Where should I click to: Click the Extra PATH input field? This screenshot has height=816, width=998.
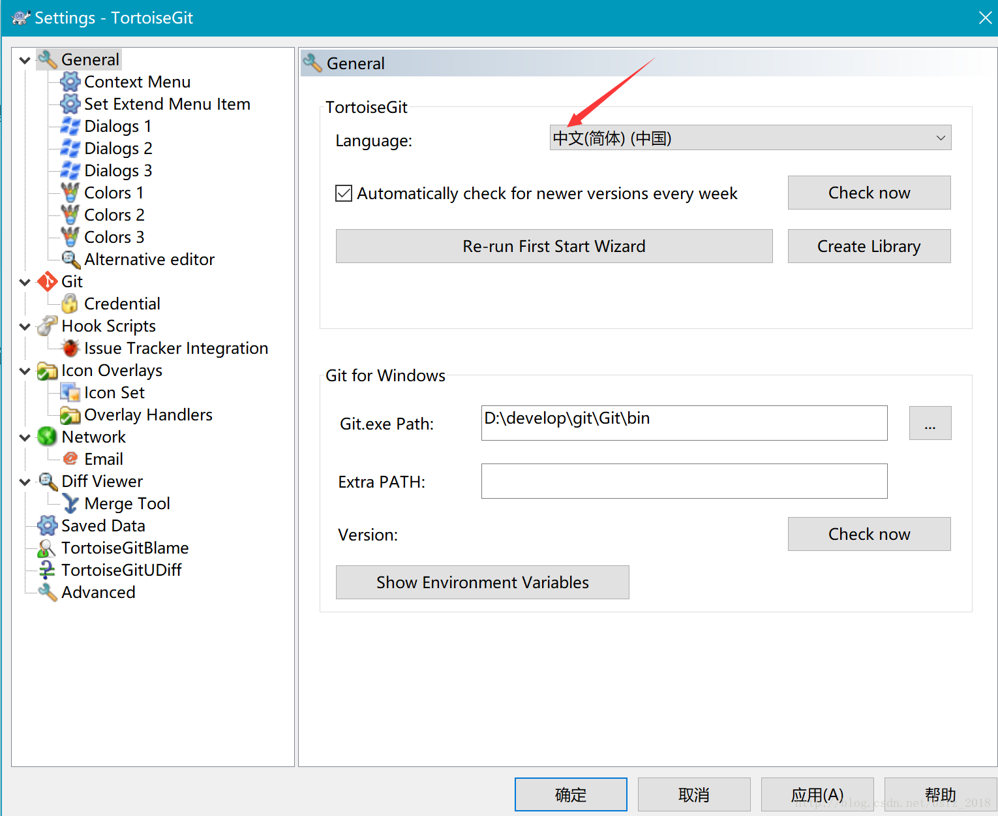coord(684,481)
